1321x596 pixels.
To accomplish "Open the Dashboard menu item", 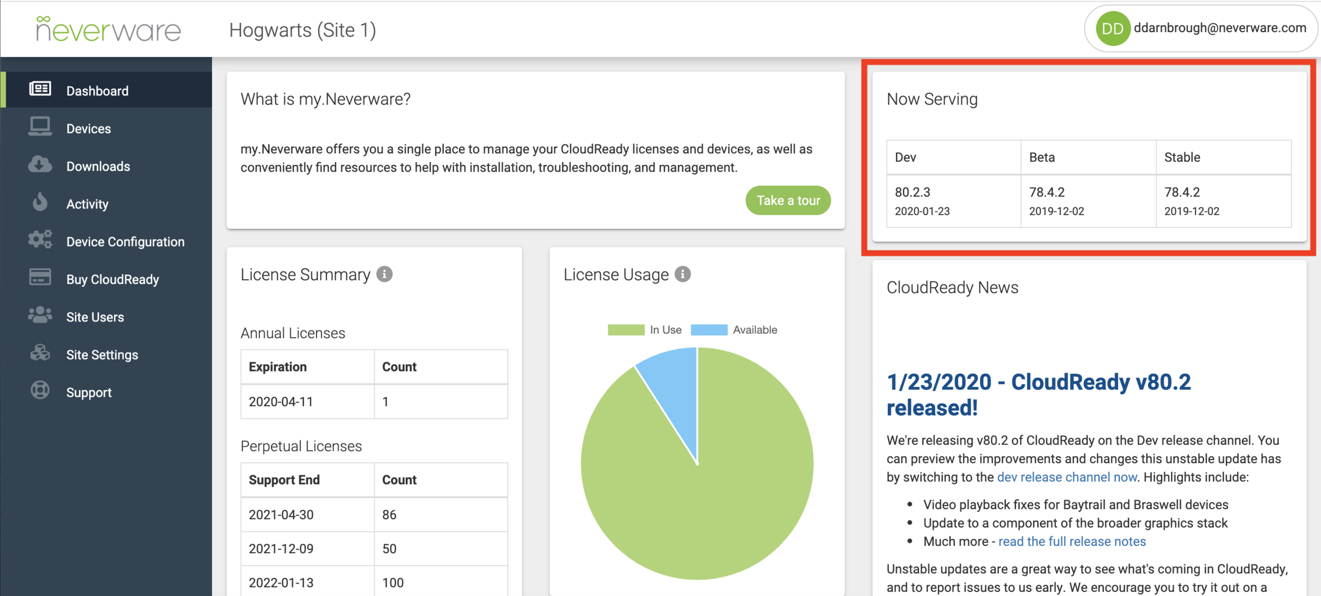I will pyautogui.click(x=106, y=90).
